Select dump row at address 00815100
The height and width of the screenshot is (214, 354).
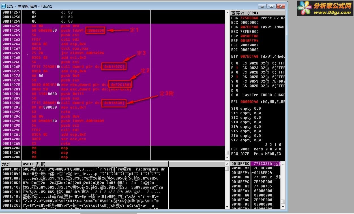click(113, 187)
